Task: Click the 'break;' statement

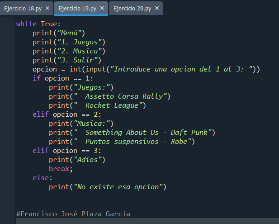Action: (60, 169)
